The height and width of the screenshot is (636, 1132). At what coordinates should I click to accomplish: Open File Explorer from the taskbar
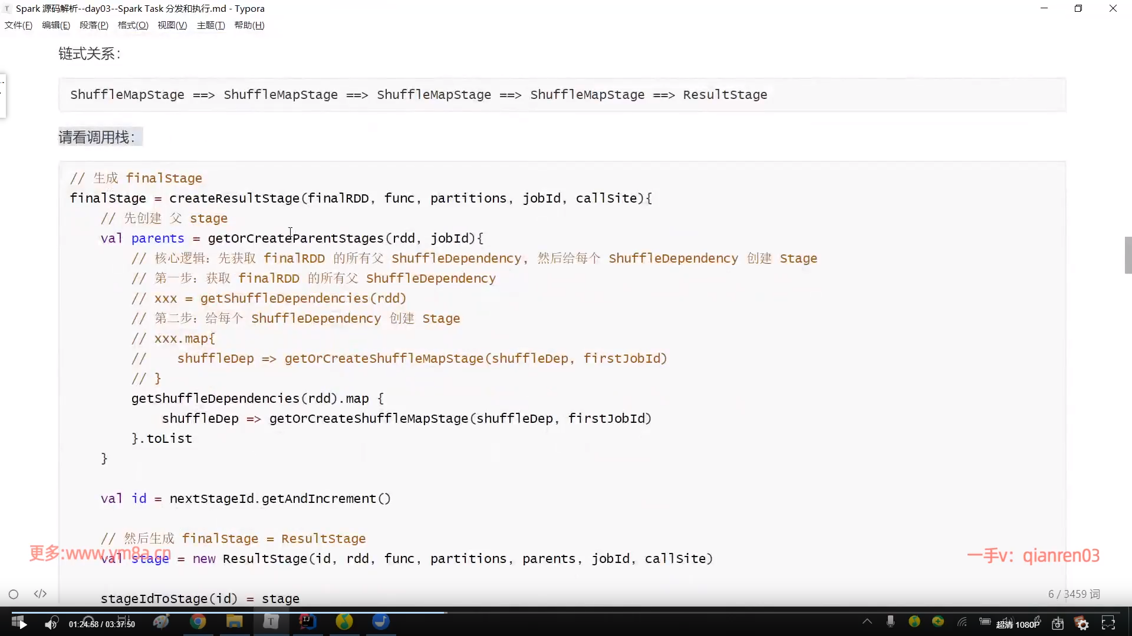pos(235,622)
